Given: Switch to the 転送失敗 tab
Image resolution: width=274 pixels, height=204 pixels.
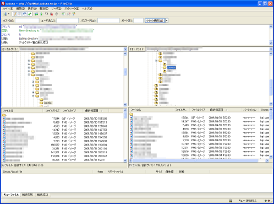Looking at the screenshot, I should click(28, 195).
